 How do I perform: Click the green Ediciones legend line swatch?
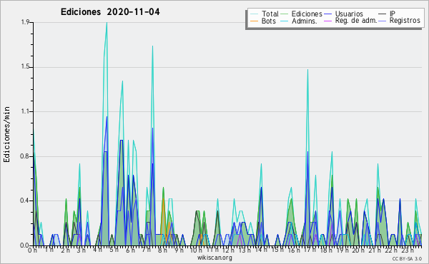coord(285,14)
